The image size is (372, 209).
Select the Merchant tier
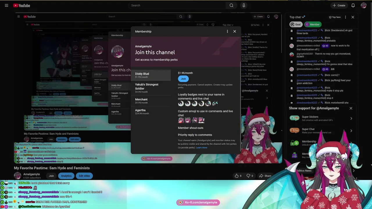click(x=151, y=101)
